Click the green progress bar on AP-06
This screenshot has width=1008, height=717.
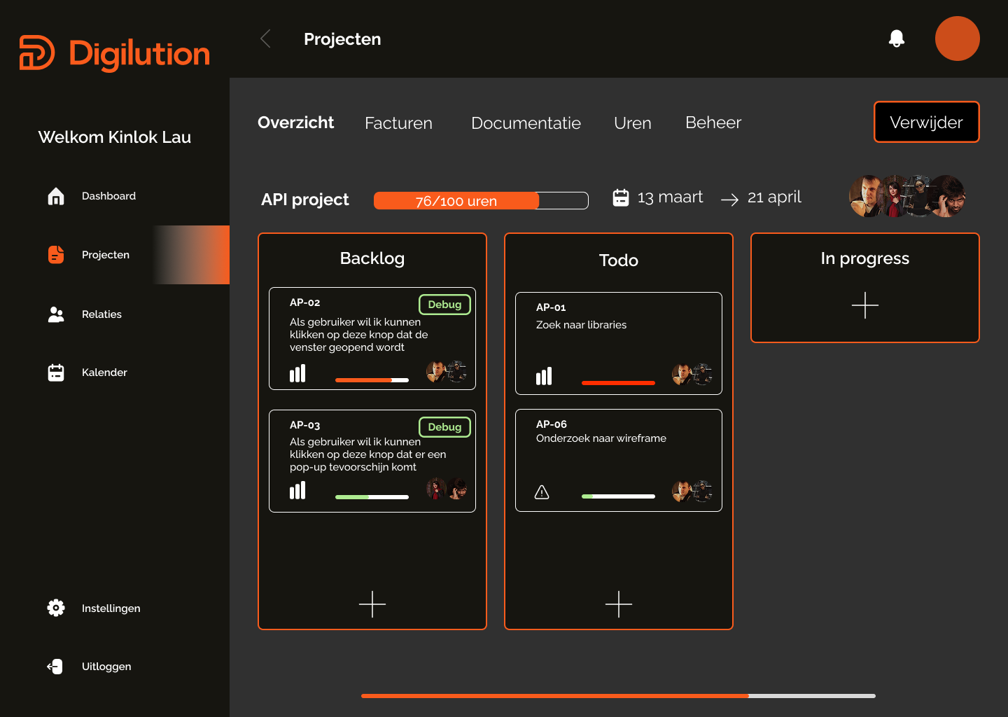tap(618, 496)
